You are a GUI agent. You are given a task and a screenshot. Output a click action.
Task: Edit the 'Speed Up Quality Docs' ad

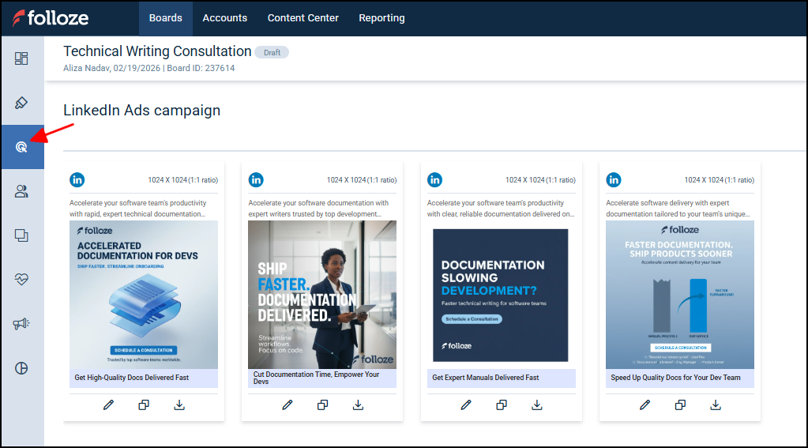coord(645,405)
